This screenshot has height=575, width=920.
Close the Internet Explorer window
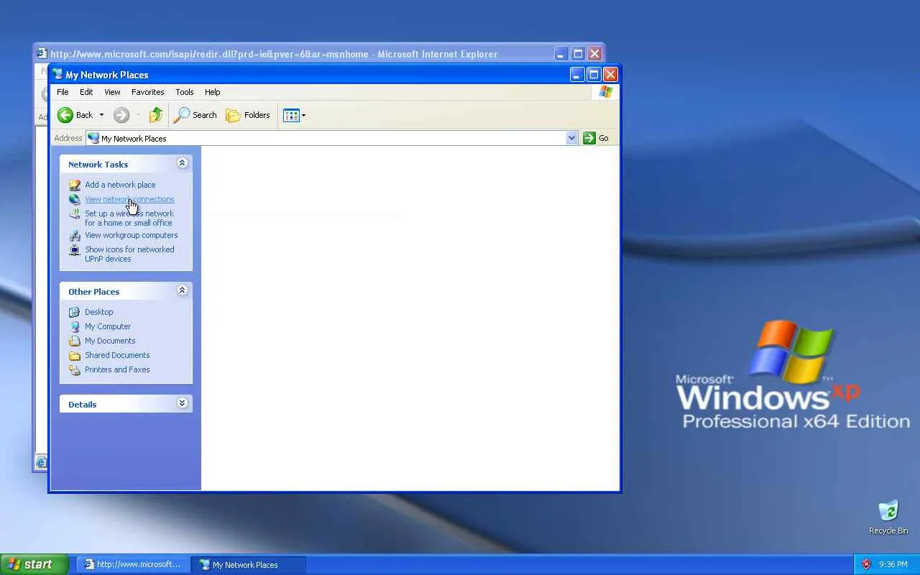click(594, 54)
